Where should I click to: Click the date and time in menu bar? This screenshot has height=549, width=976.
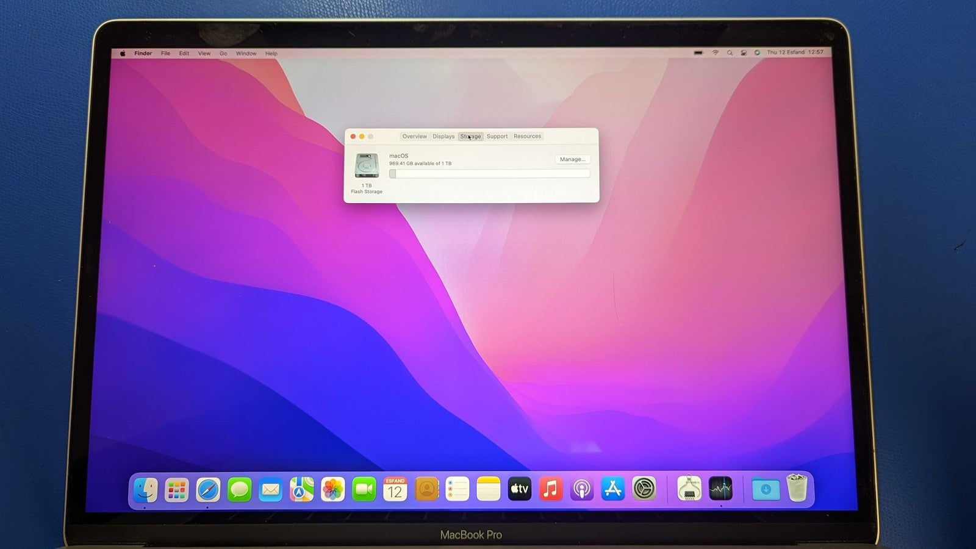(x=795, y=52)
